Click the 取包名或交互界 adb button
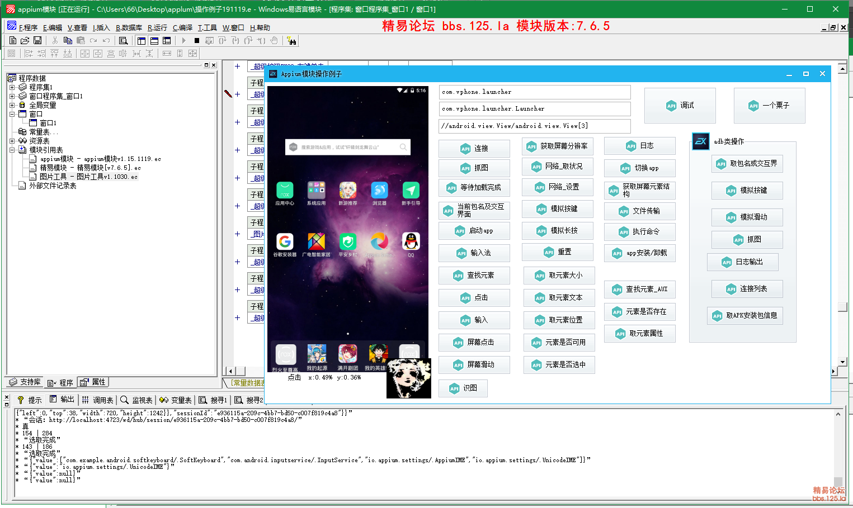This screenshot has width=853, height=508. [747, 164]
